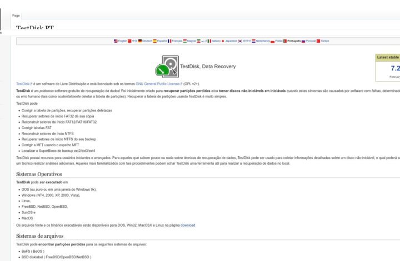Image resolution: width=400 pixels, height=261 pixels.
Task: Click the Italian flag icon
Action: [x=209, y=41]
